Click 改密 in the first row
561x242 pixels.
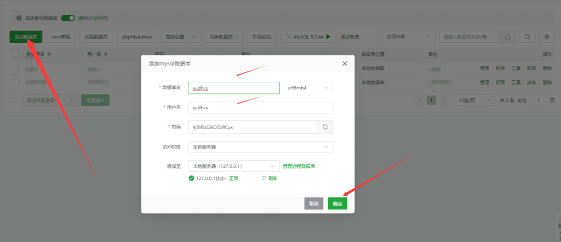(x=531, y=68)
